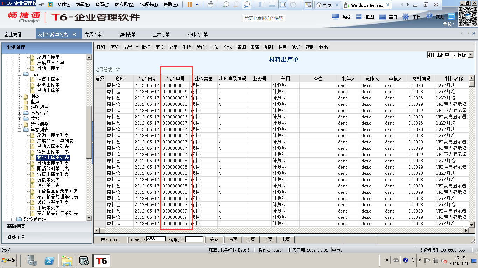The width and height of the screenshot is (478, 268).
Task: Collapse the 出库 tree folder
Action: 20,74
